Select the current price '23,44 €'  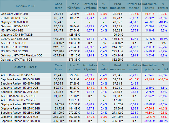[x=59, y=75]
